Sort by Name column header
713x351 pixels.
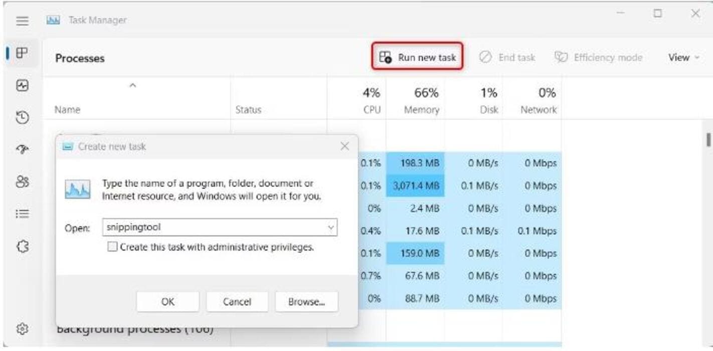coord(68,110)
